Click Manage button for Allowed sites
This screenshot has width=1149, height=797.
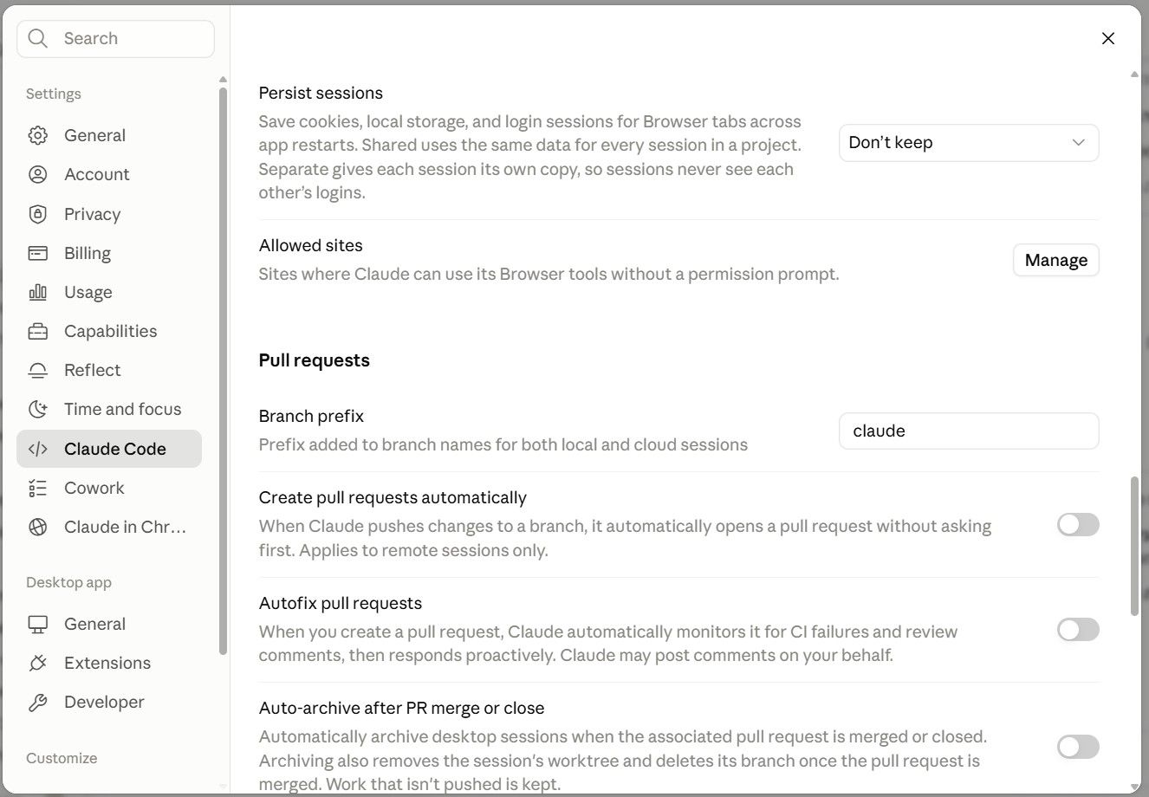[x=1055, y=260]
